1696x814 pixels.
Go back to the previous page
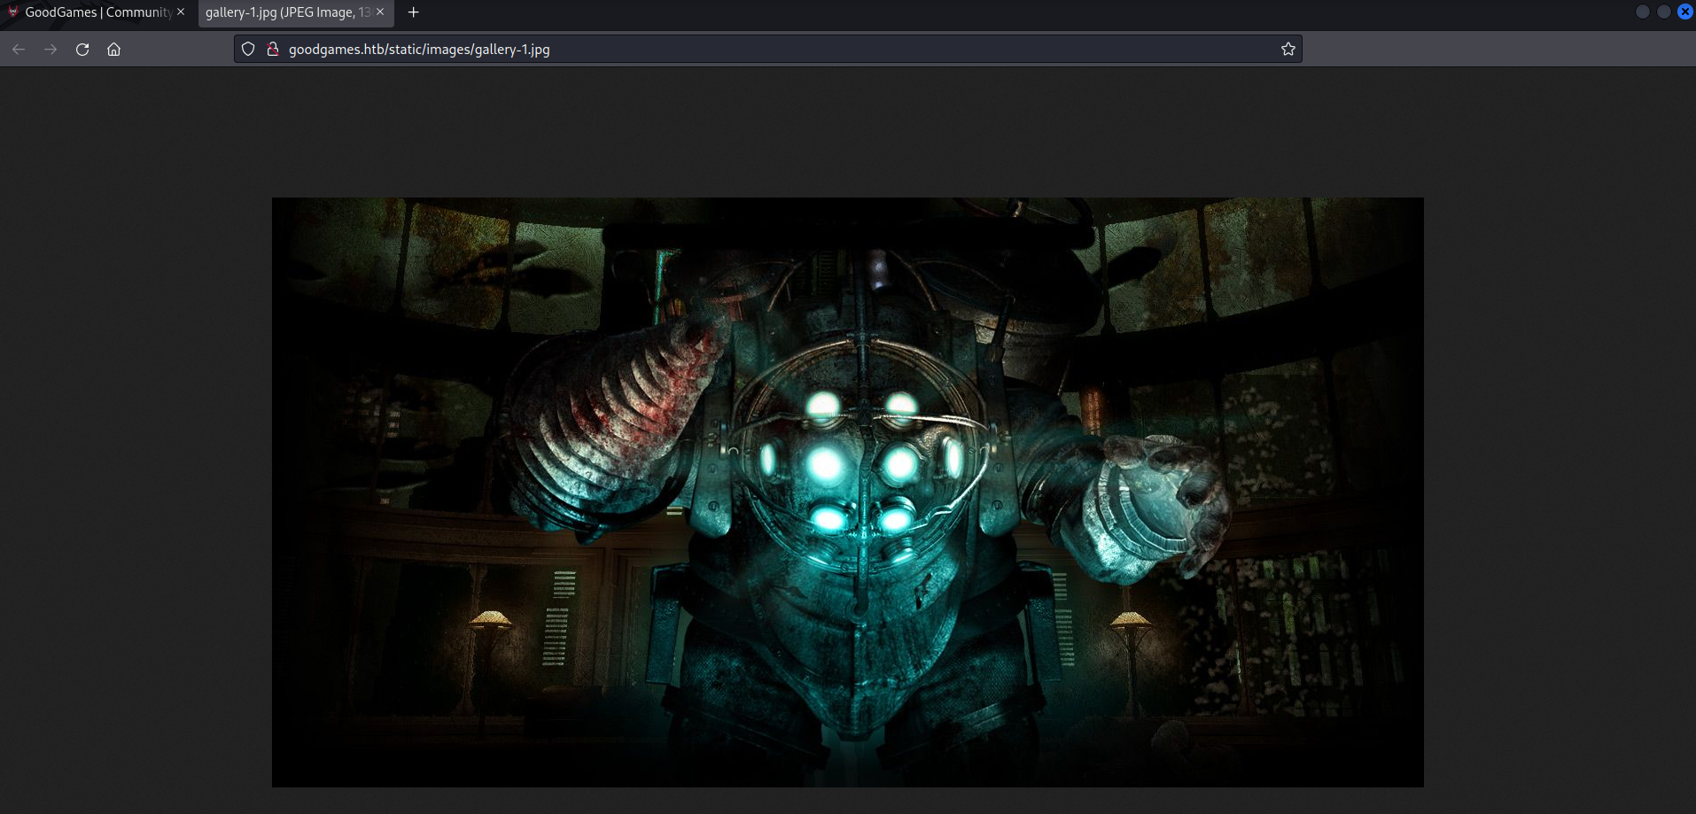point(19,50)
